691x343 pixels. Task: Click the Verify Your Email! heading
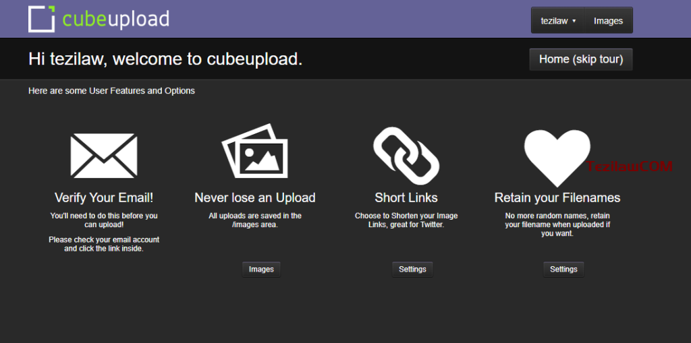104,197
